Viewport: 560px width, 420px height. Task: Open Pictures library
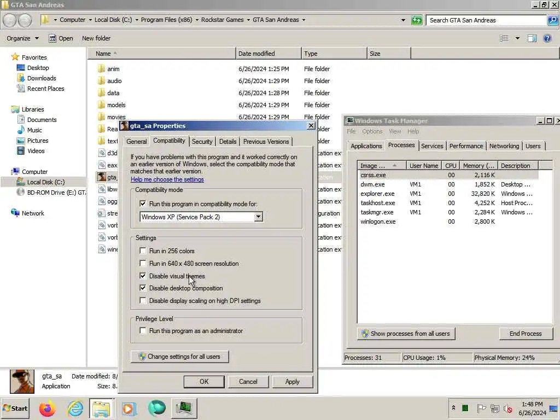[38, 141]
